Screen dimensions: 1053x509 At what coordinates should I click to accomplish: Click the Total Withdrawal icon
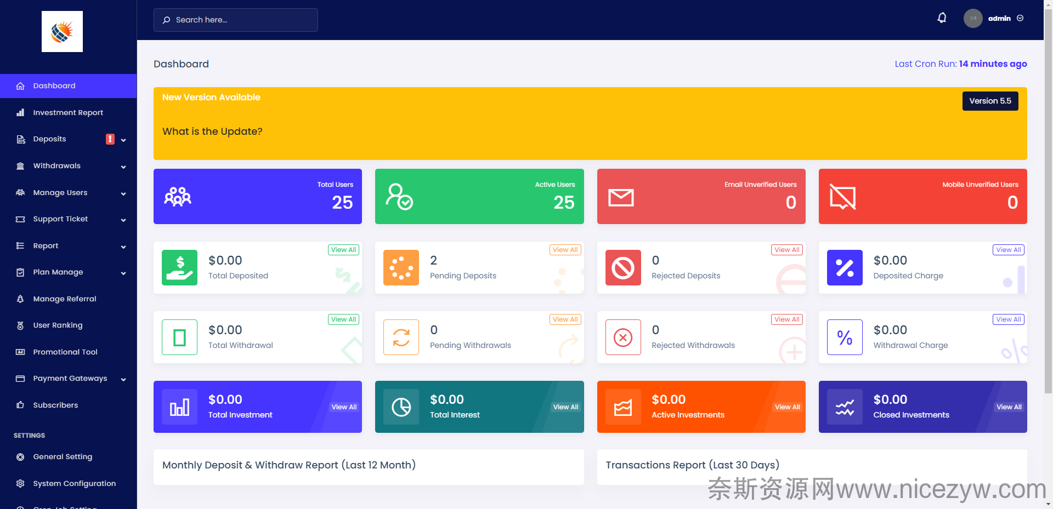pos(179,337)
